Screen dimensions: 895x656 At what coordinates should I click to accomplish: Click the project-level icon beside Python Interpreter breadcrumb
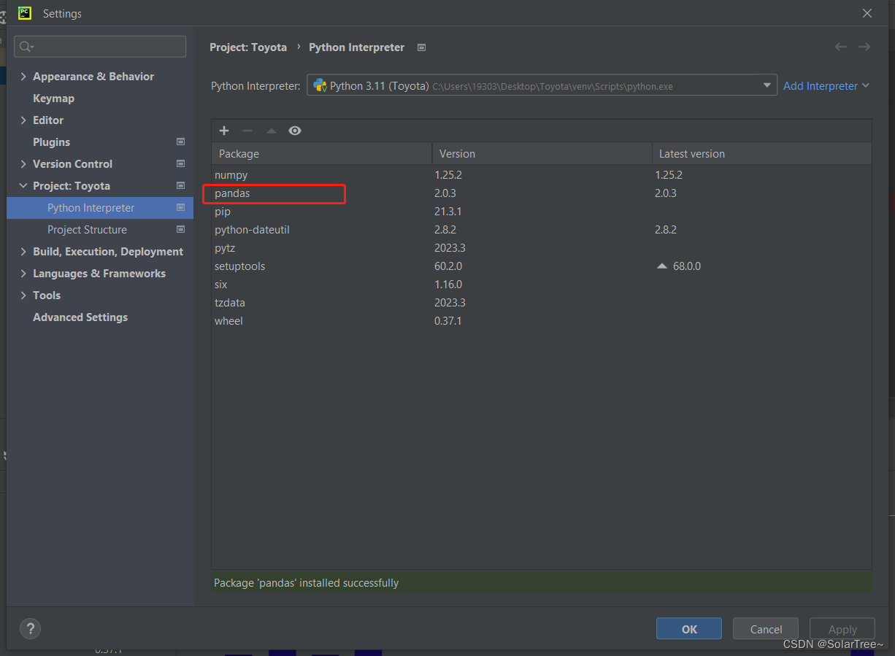pyautogui.click(x=421, y=47)
